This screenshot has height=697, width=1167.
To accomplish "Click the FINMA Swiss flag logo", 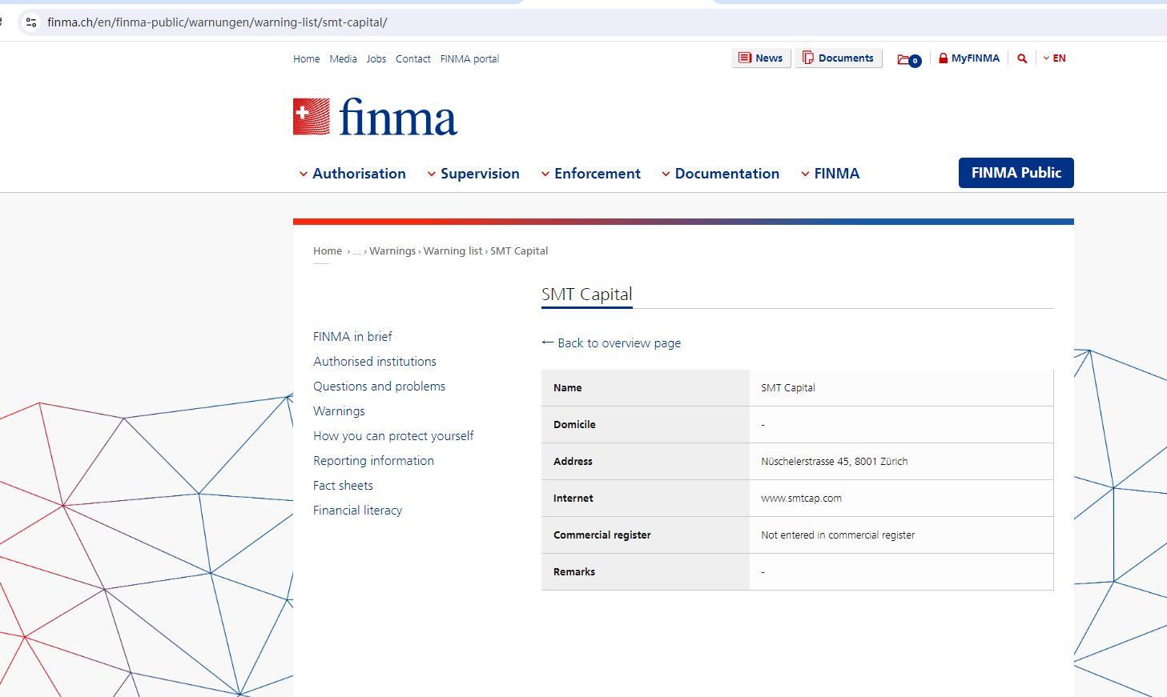I will 312,117.
